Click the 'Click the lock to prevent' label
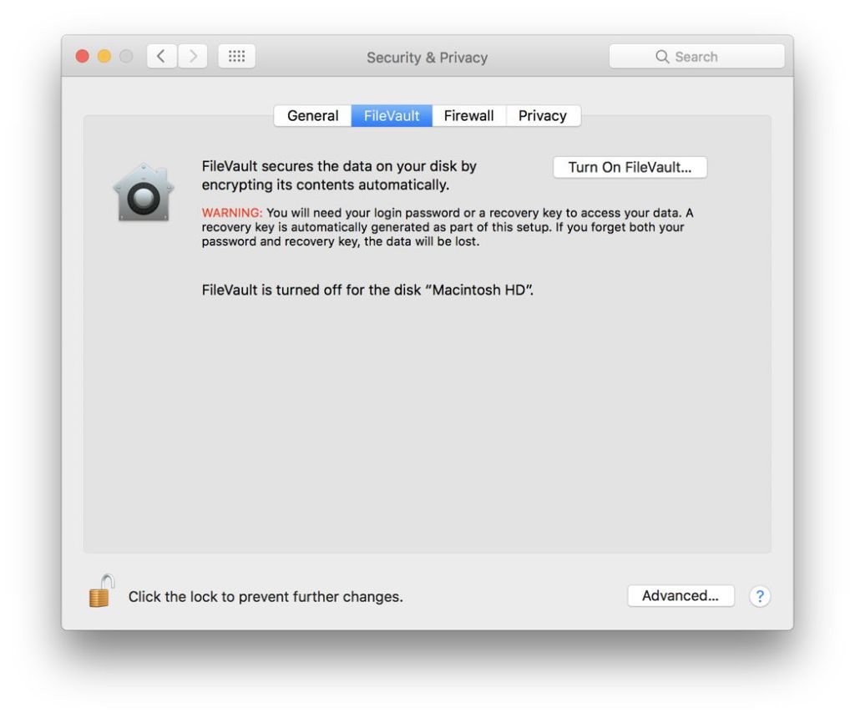The width and height of the screenshot is (855, 718). tap(265, 597)
